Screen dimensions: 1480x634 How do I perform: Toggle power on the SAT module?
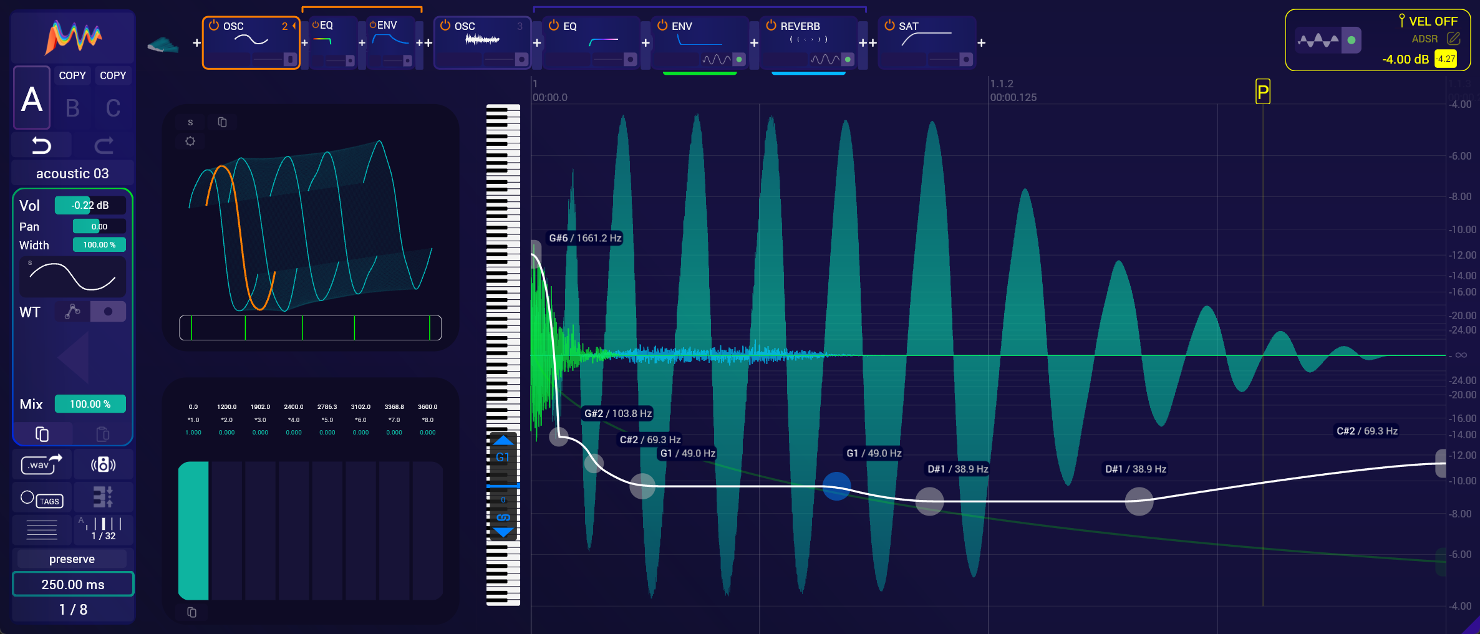tap(889, 26)
